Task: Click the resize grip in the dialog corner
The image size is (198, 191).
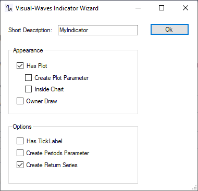Action: 194,188
